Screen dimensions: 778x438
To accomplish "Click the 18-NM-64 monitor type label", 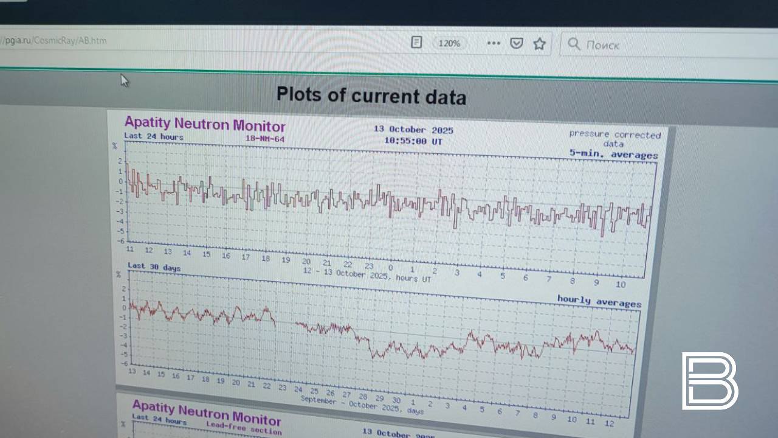I will [x=264, y=139].
